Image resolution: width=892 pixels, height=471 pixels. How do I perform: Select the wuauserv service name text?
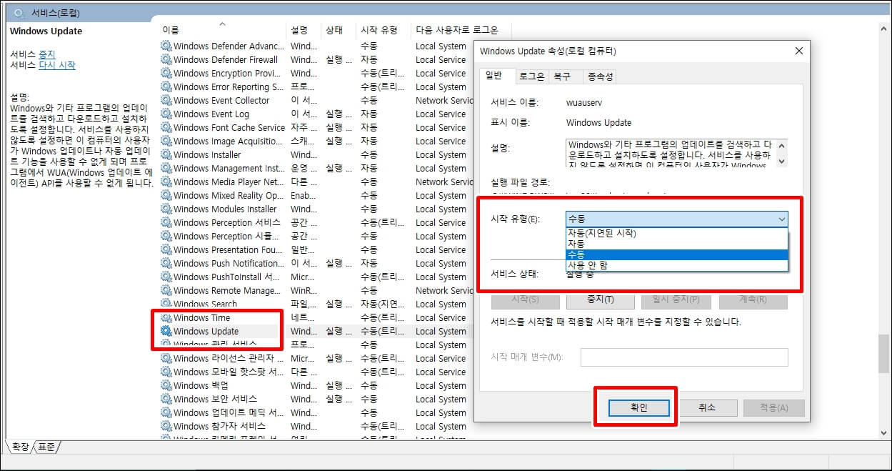point(583,103)
